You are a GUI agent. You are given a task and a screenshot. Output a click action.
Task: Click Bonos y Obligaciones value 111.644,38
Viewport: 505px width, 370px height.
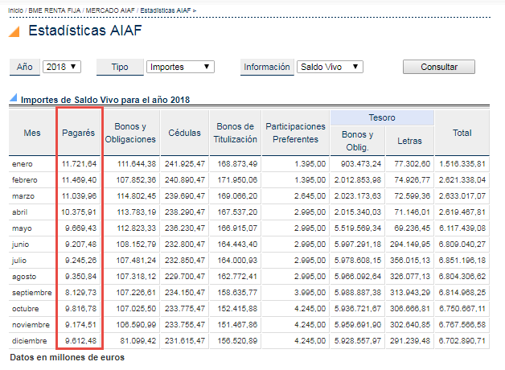pyautogui.click(x=137, y=164)
